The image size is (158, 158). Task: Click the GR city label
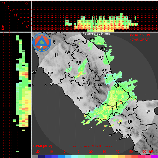(x=50, y=73)
